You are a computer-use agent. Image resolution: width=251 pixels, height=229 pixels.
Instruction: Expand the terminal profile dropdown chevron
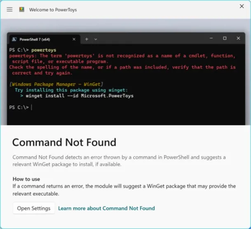(x=96, y=39)
